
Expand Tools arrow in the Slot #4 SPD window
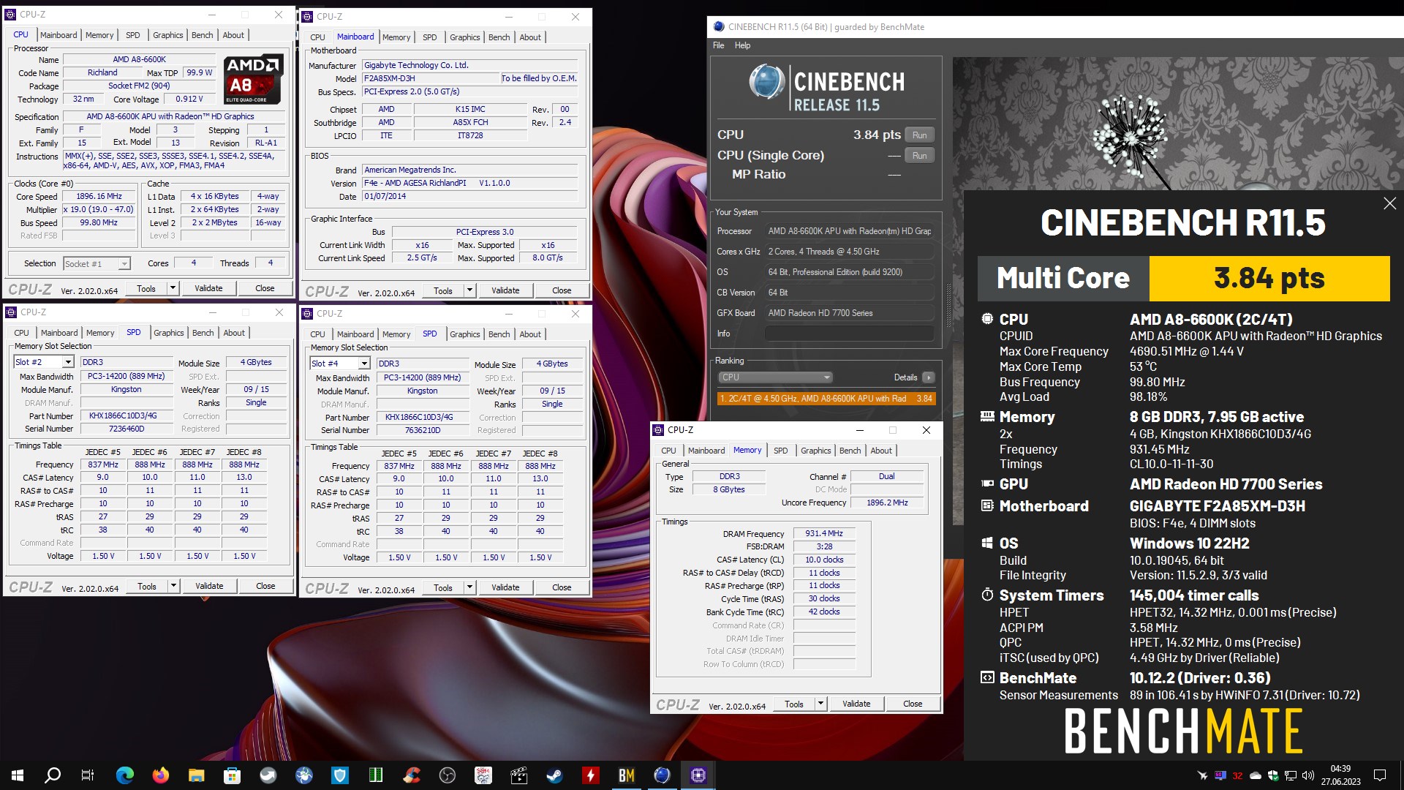click(x=469, y=587)
